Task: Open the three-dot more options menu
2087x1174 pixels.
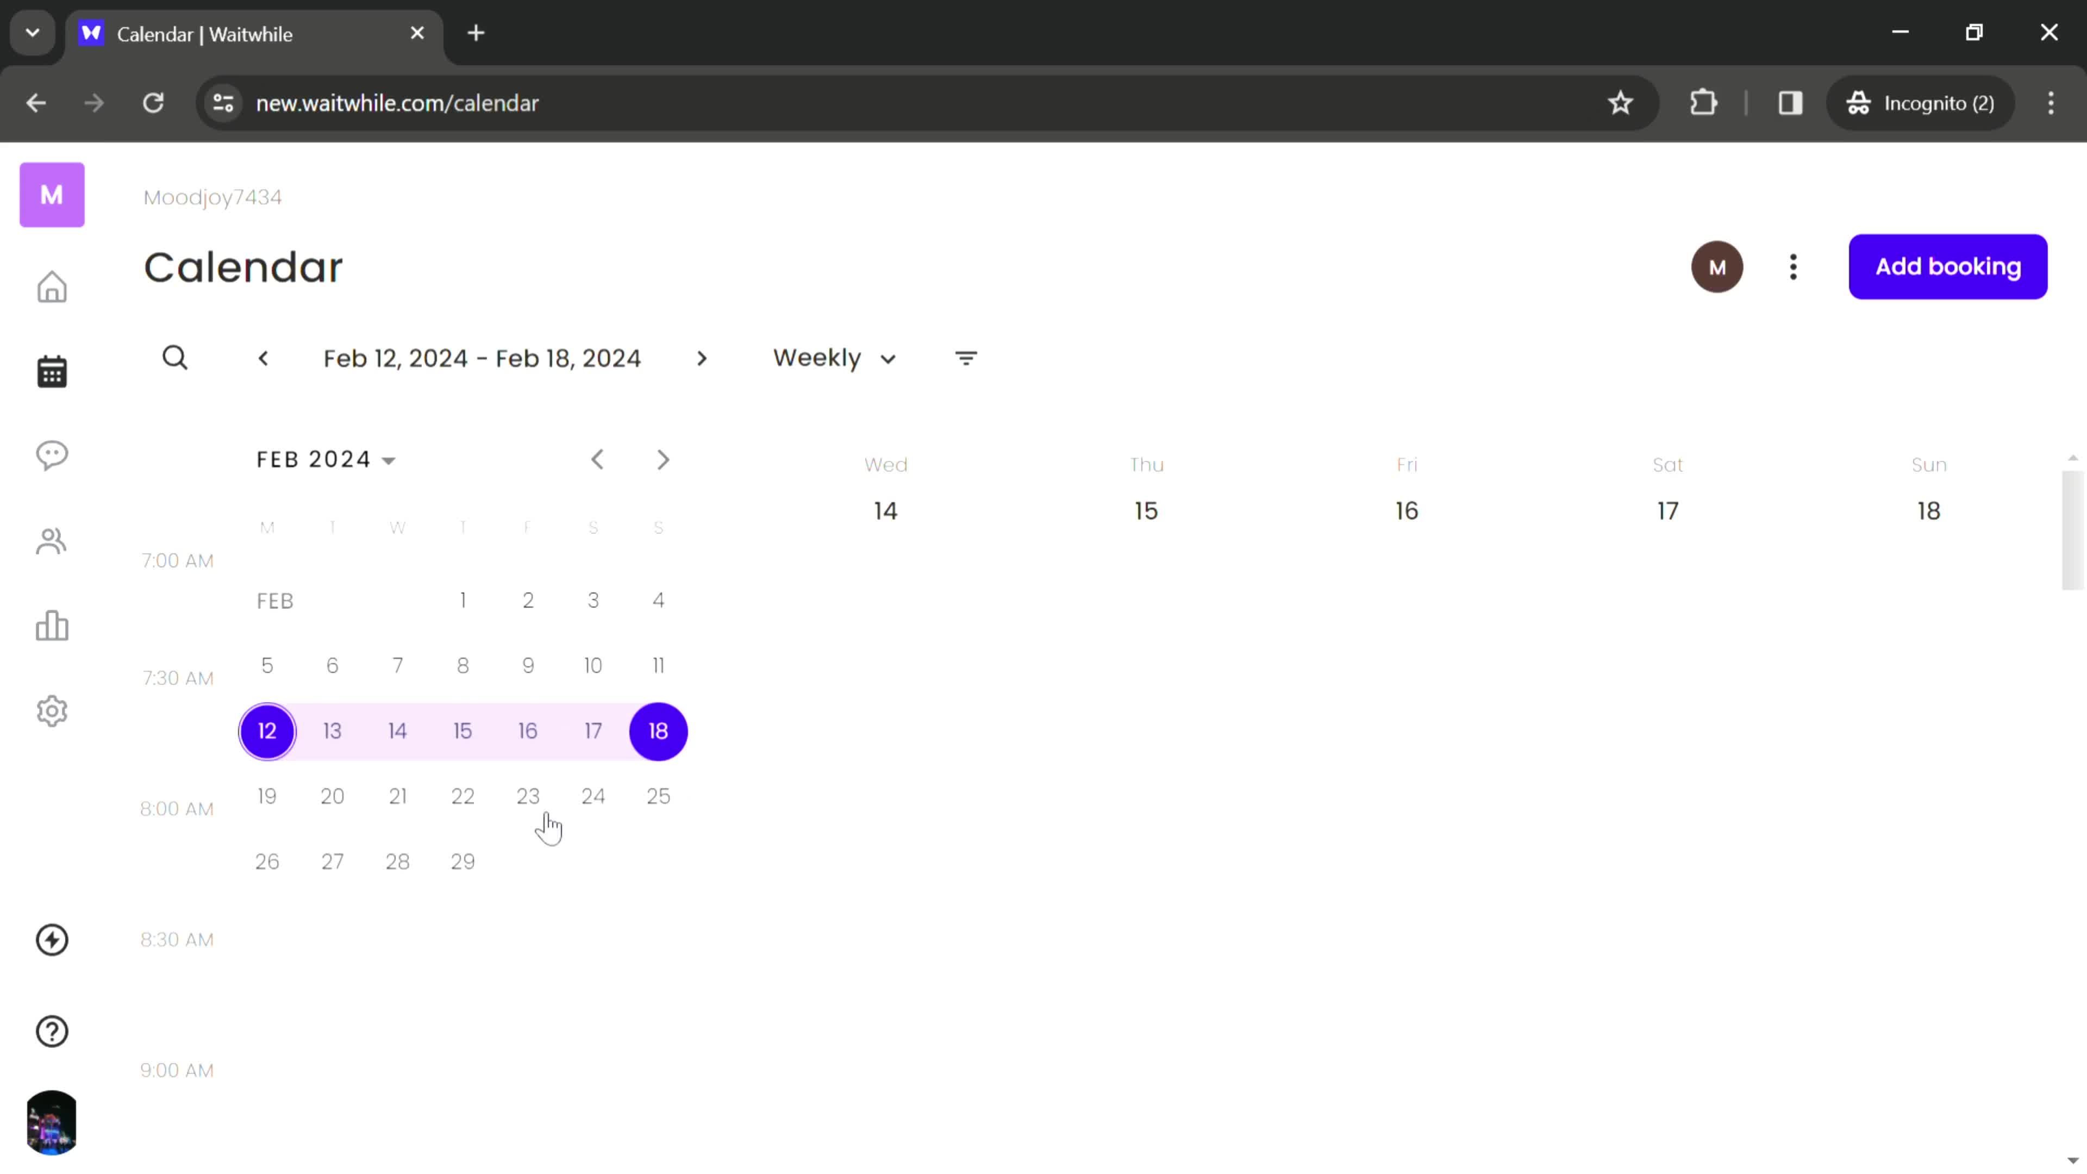Action: pos(1793,266)
